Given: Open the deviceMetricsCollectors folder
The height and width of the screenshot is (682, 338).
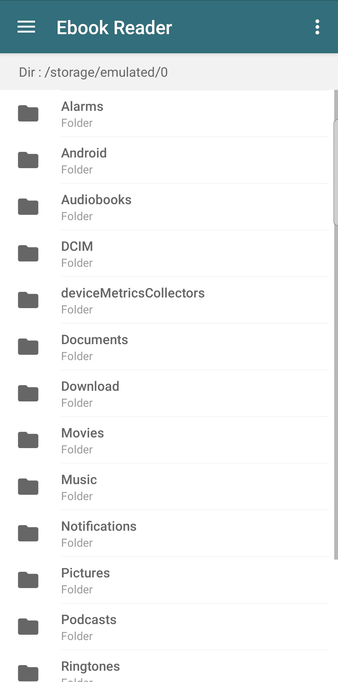Looking at the screenshot, I should 133,300.
